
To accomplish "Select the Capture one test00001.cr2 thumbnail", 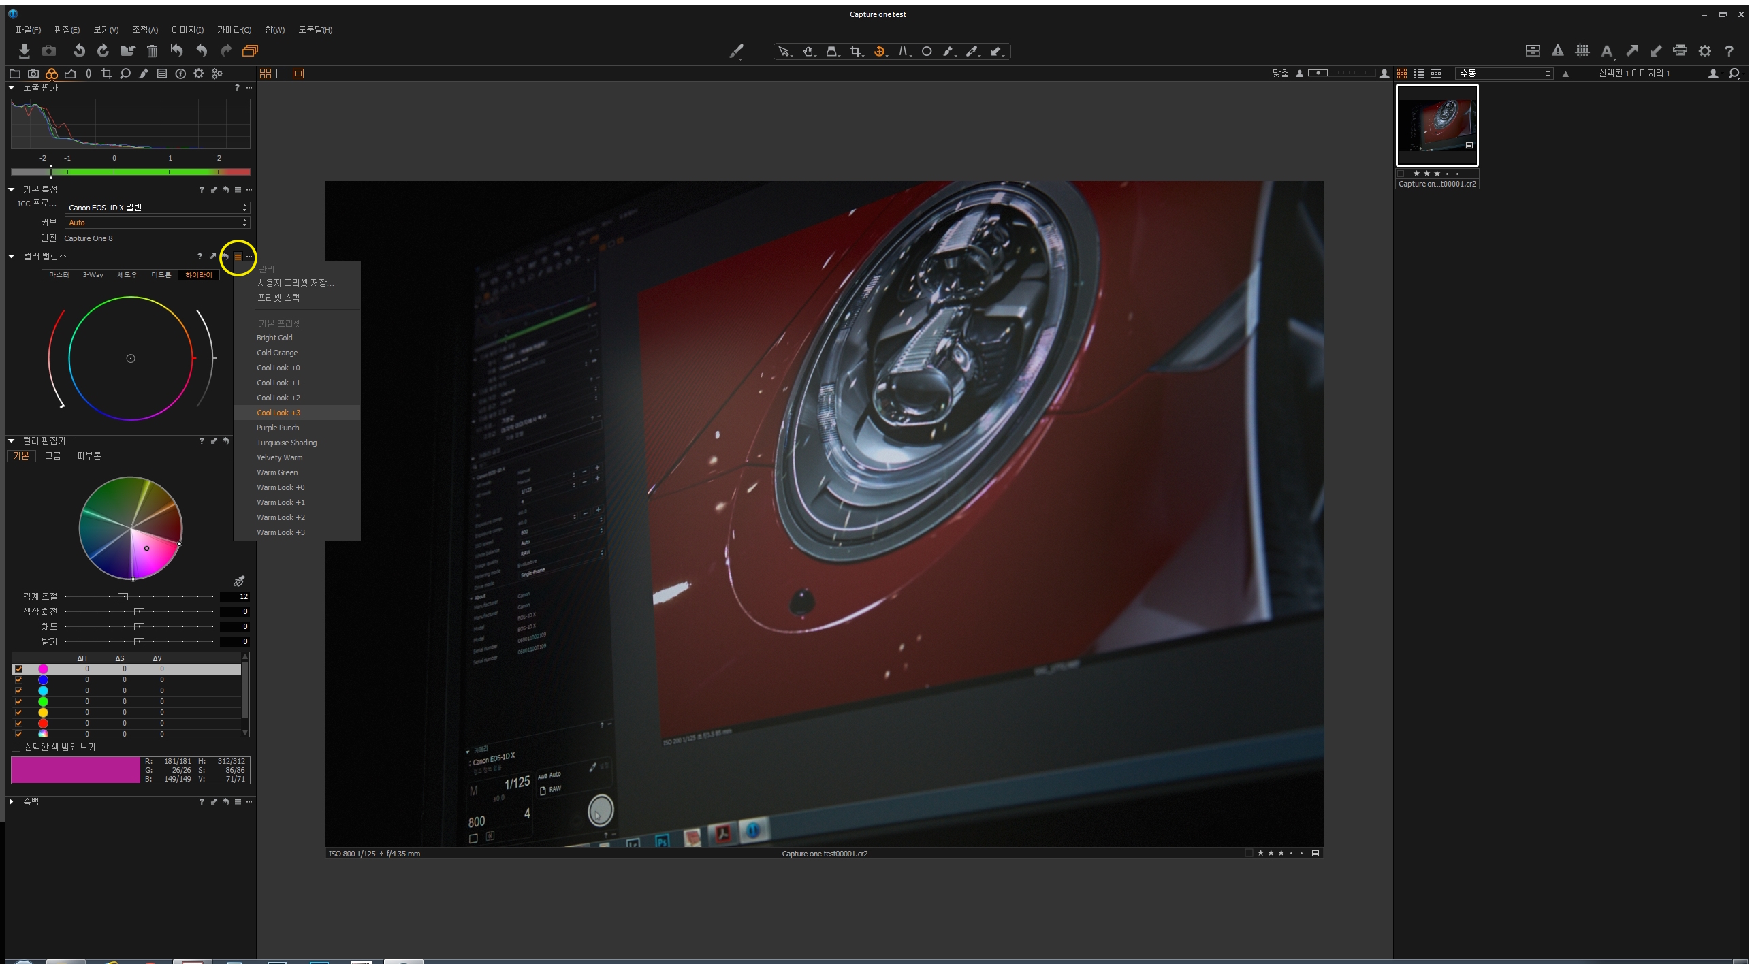I will [1437, 125].
